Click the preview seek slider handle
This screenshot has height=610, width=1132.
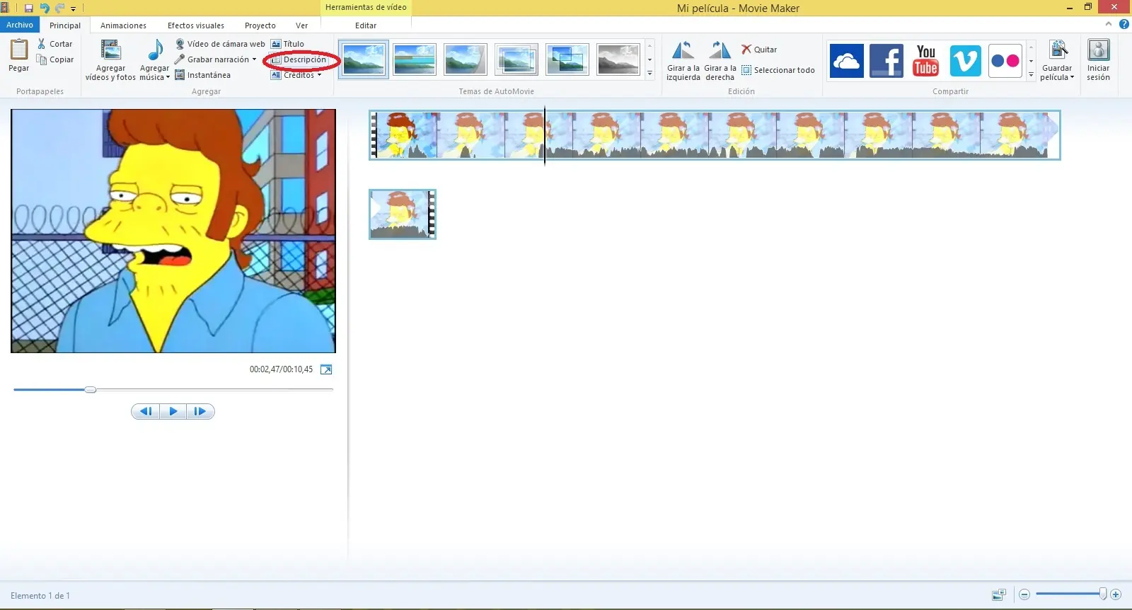click(x=91, y=389)
